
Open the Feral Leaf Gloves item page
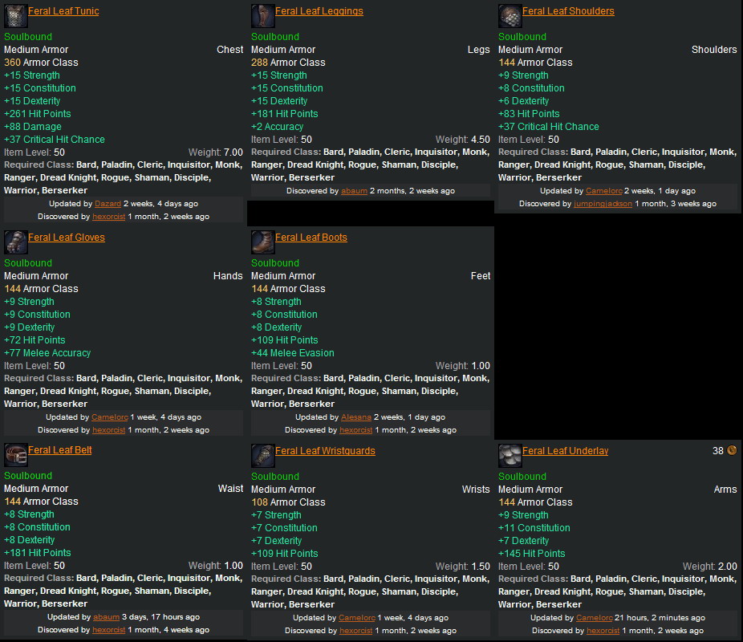[66, 238]
